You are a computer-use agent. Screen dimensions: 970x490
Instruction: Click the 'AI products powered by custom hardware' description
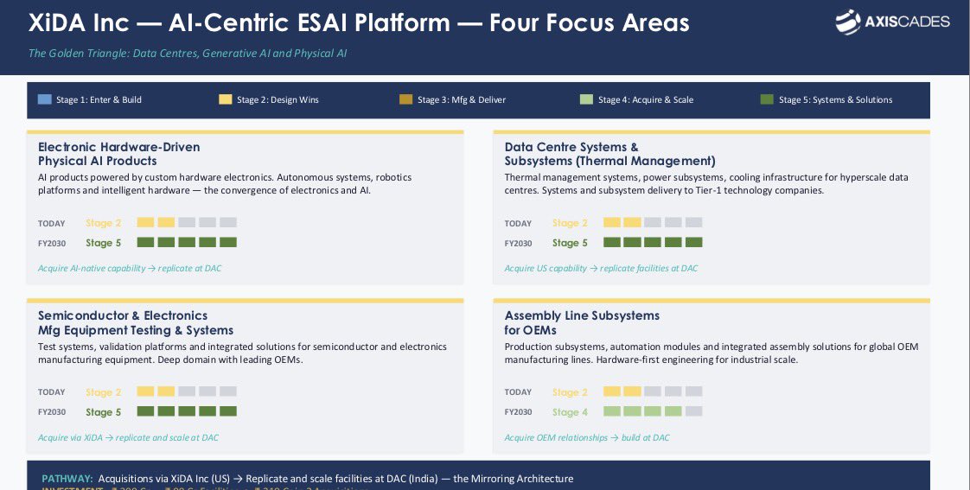225,184
